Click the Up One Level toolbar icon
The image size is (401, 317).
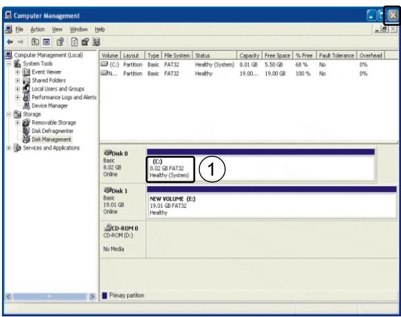pyautogui.click(x=35, y=41)
